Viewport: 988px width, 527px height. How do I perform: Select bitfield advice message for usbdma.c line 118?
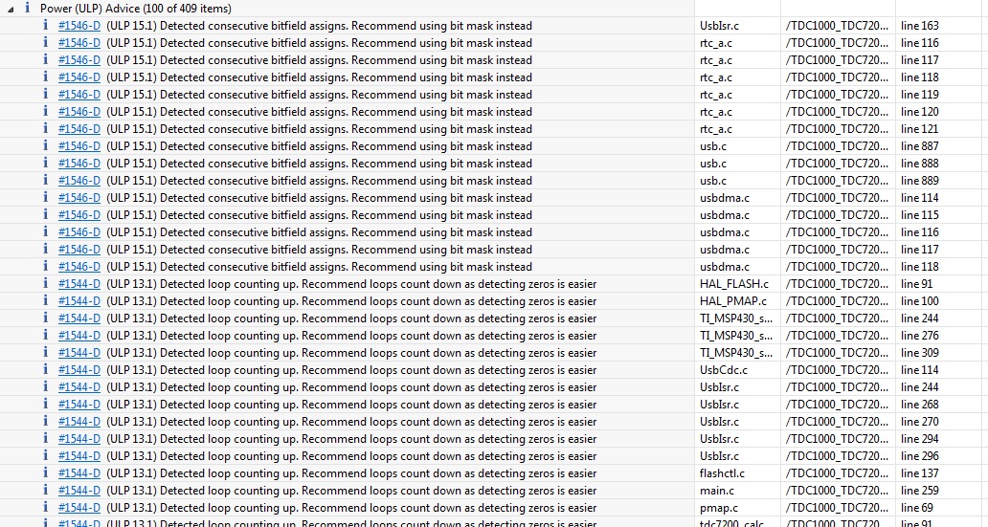(x=319, y=267)
